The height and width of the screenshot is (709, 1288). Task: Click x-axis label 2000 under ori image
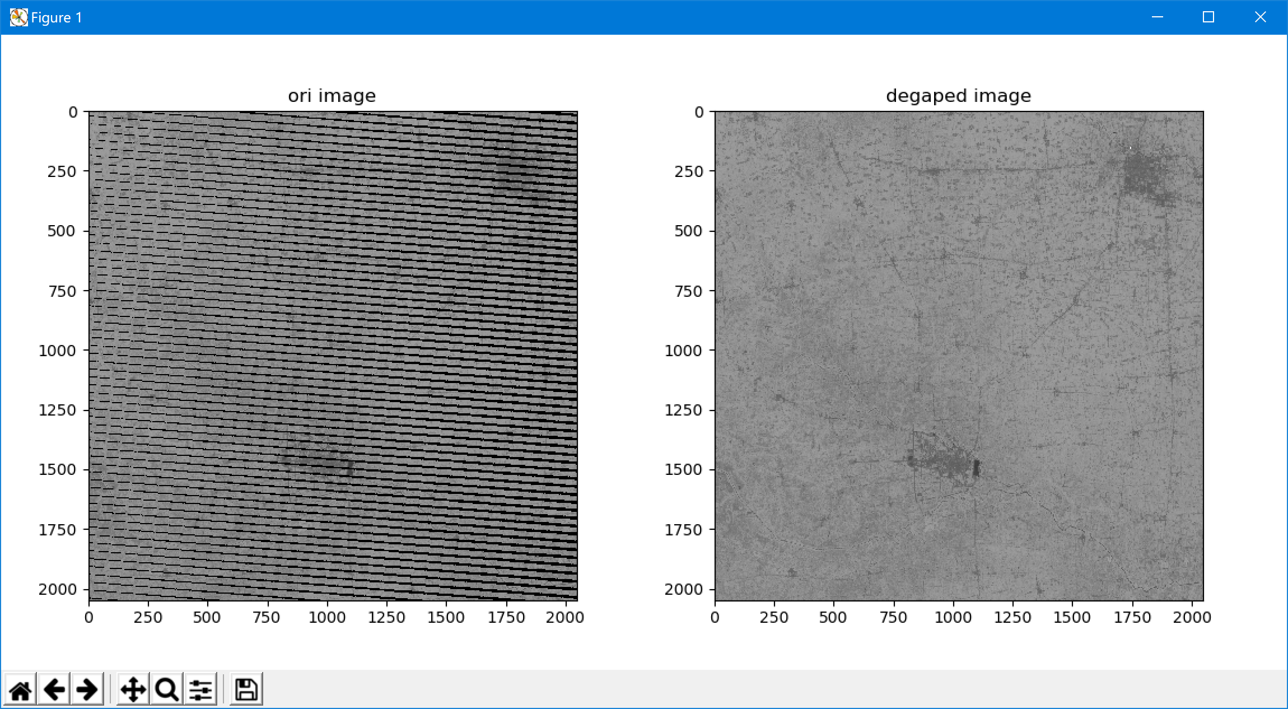click(564, 617)
